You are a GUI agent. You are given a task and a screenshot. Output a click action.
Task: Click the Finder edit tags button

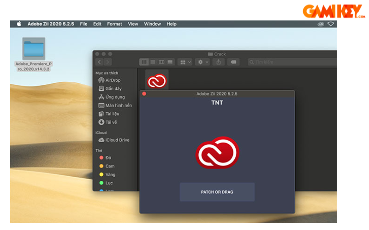click(x=233, y=62)
